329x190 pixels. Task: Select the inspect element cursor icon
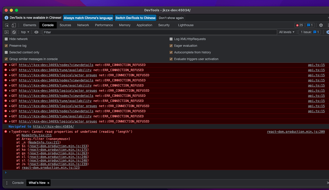coord(6,25)
